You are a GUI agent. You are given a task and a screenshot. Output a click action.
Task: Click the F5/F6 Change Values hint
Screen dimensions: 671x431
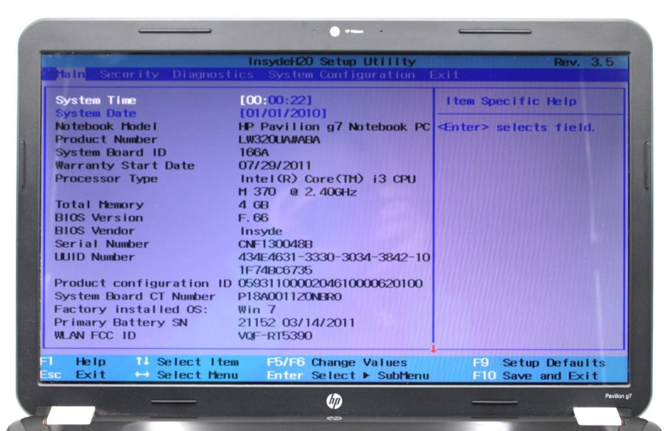point(337,362)
